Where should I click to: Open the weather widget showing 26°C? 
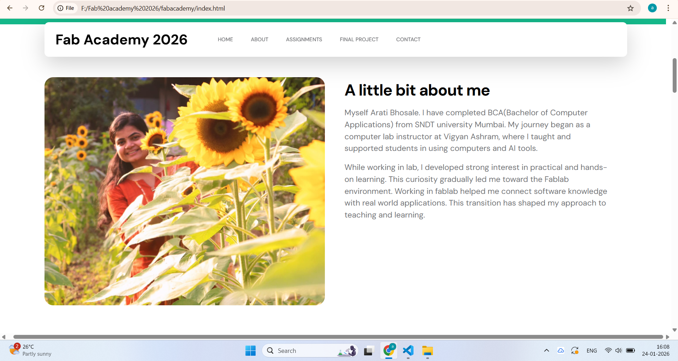click(30, 350)
